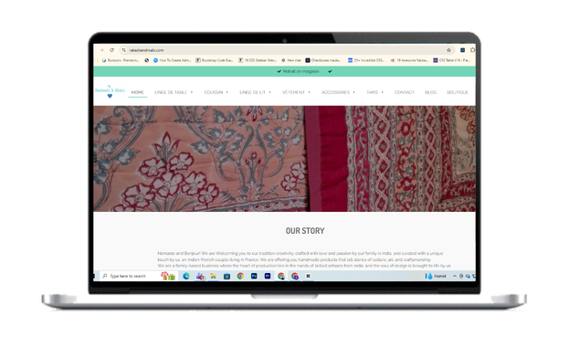
Task: Open Microsoft Store from the taskbar
Action: (x=226, y=276)
